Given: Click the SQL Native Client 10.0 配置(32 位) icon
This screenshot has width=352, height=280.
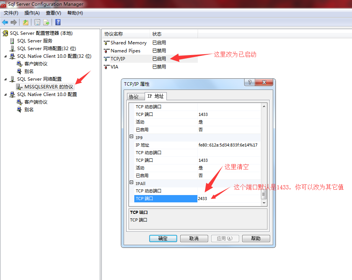Looking at the screenshot, I should 12,56.
